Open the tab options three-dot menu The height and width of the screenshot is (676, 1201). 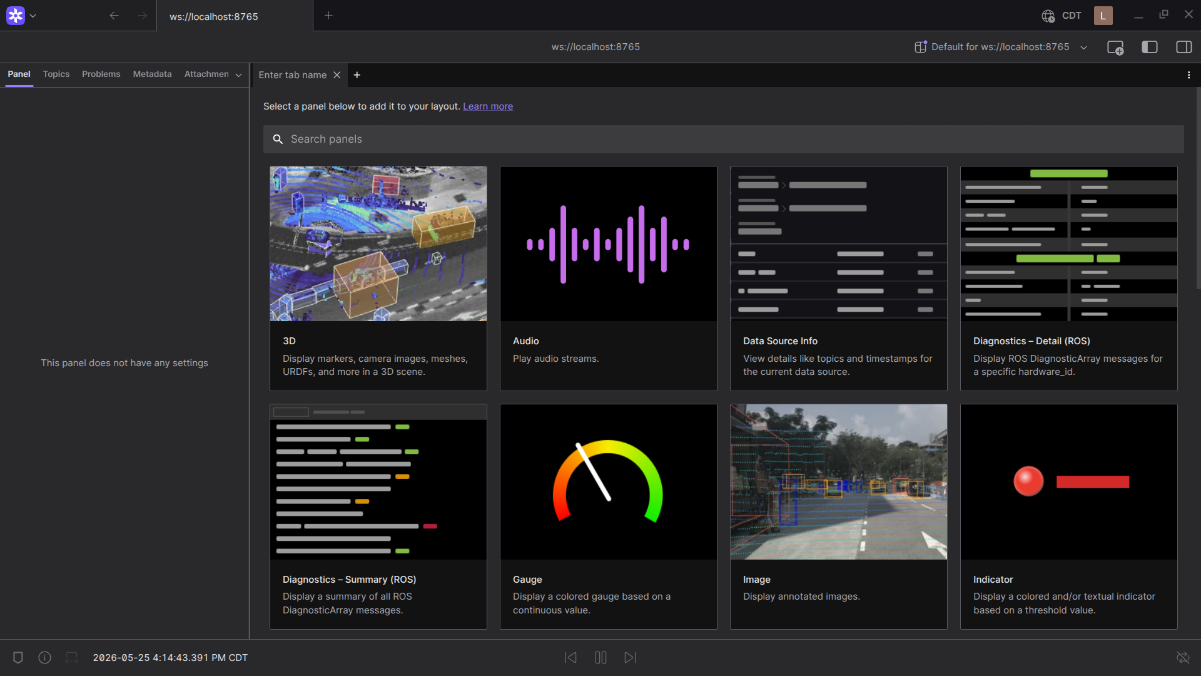1188,75
